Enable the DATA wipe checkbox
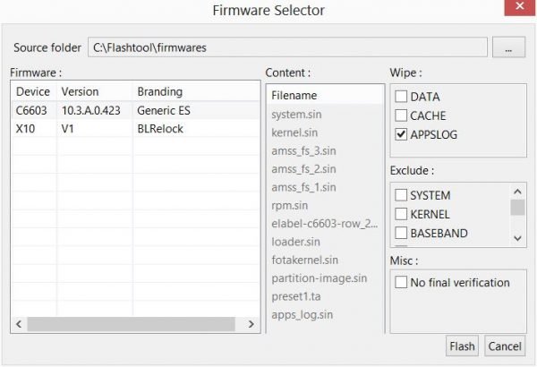Image resolution: width=537 pixels, height=367 pixels. pyautogui.click(x=401, y=97)
